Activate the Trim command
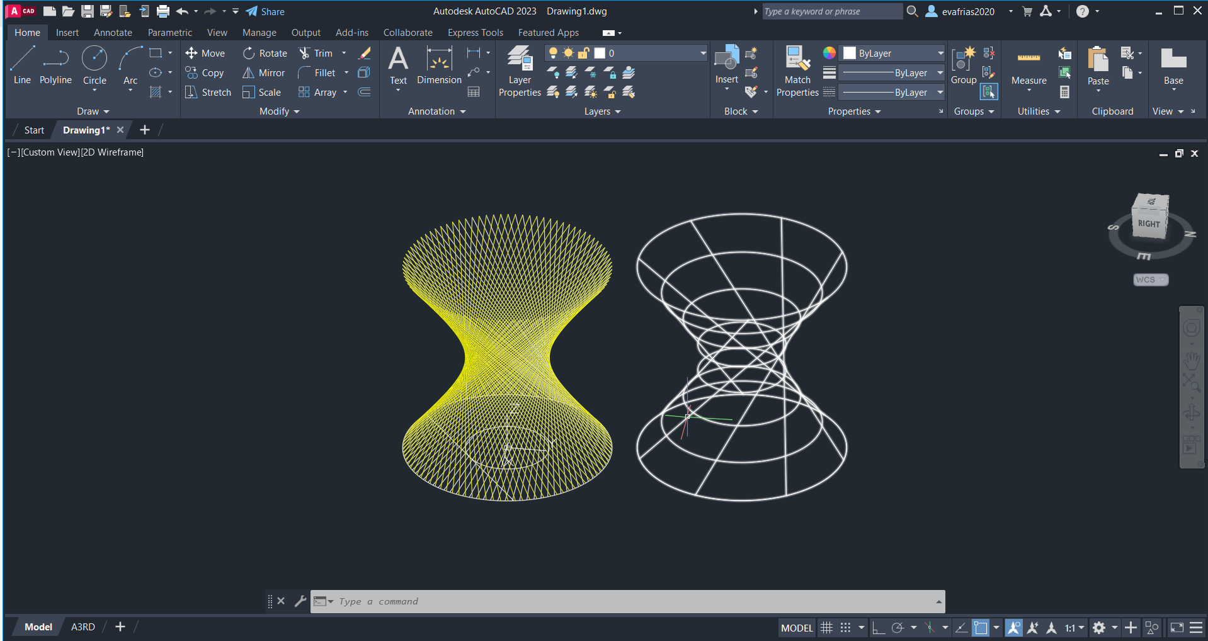The width and height of the screenshot is (1208, 641). click(316, 54)
